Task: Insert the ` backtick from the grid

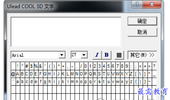Action: click(13, 82)
